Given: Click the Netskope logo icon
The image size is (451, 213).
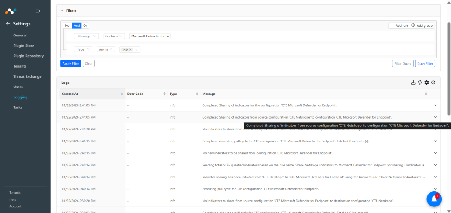Looking at the screenshot, I should (x=11, y=11).
